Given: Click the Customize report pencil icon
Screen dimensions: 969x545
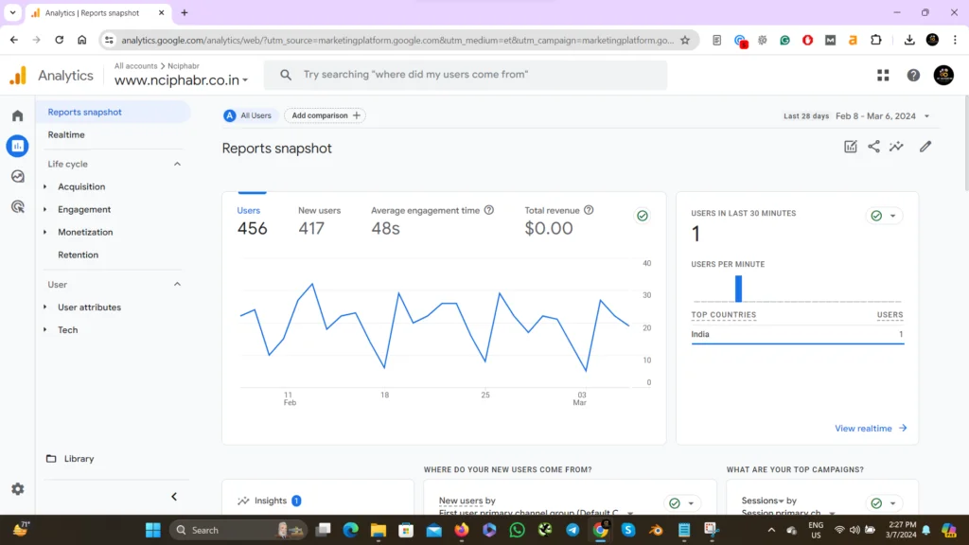Looking at the screenshot, I should (925, 147).
